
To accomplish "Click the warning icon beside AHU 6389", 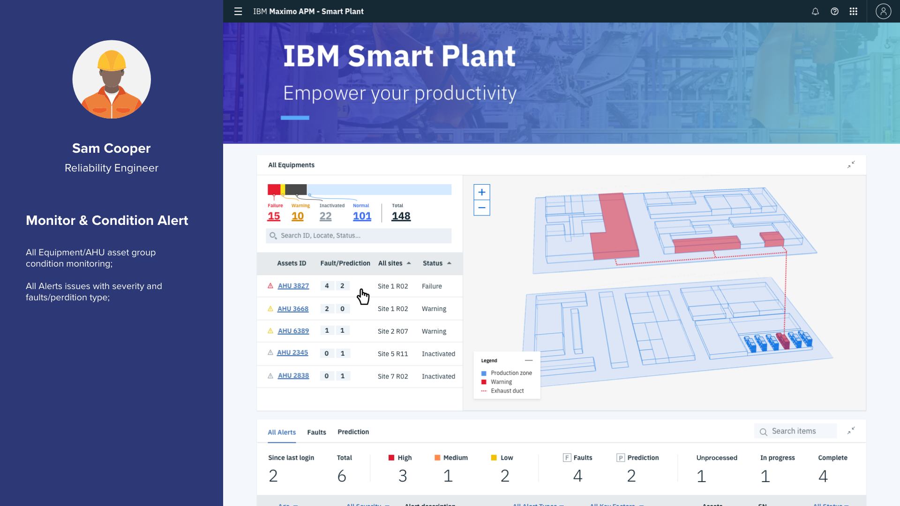I will point(270,331).
